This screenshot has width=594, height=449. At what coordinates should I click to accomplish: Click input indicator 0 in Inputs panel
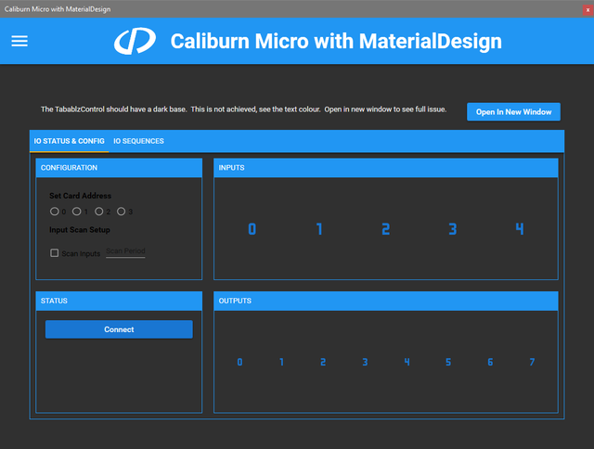[252, 229]
